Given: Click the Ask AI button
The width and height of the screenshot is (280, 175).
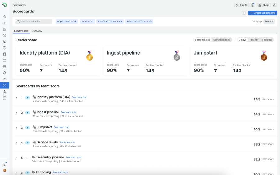Looking at the screenshot, I should coord(241,5).
